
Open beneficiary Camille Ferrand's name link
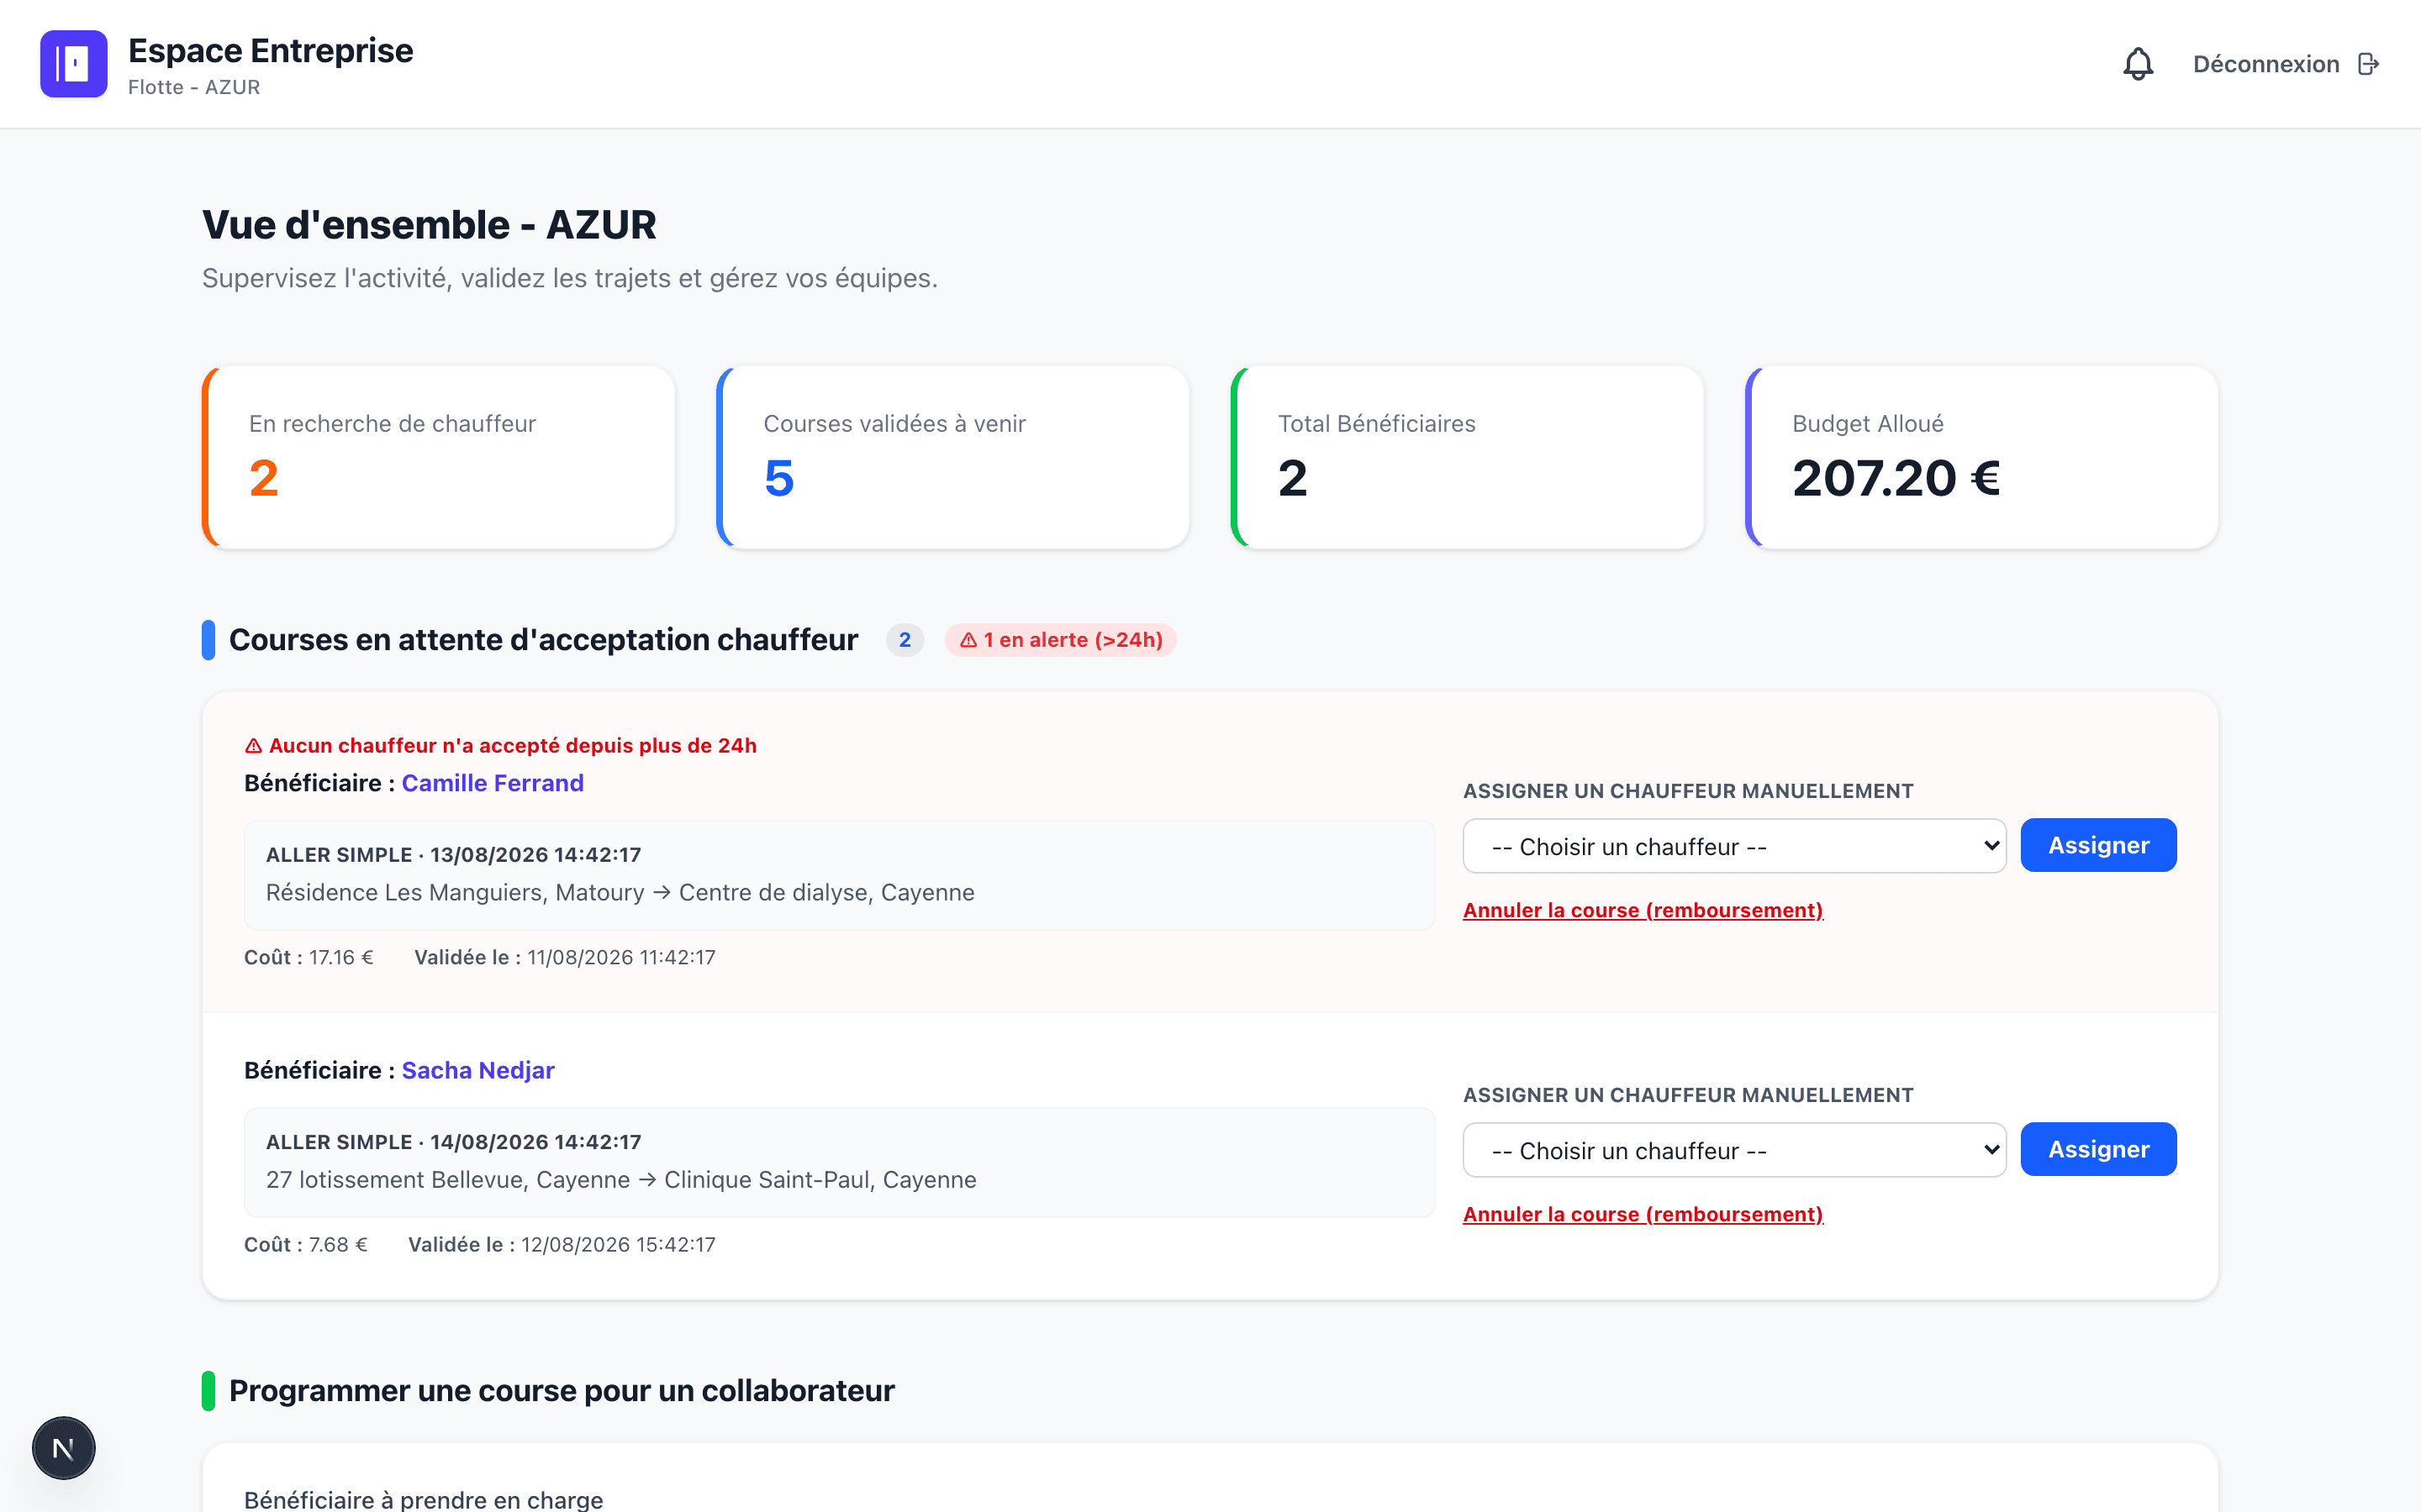coord(493,783)
